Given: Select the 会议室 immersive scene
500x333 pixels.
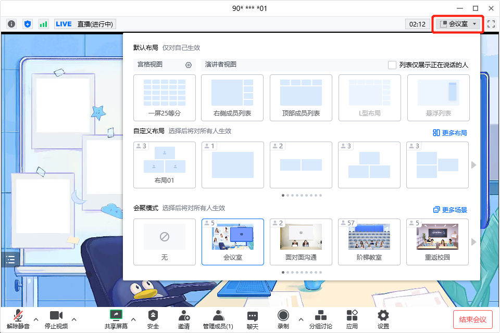Looking at the screenshot, I should pos(233,242).
